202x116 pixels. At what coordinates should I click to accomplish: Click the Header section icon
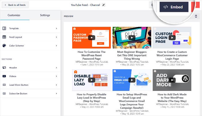click(4, 68)
